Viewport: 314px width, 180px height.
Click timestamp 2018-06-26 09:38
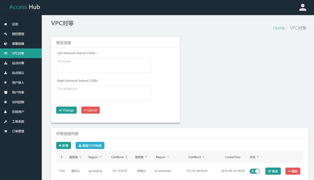[233, 171]
